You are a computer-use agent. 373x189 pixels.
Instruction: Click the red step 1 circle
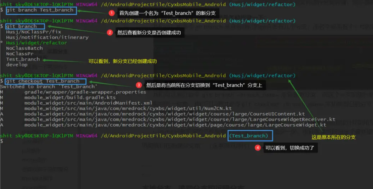(111, 13)
